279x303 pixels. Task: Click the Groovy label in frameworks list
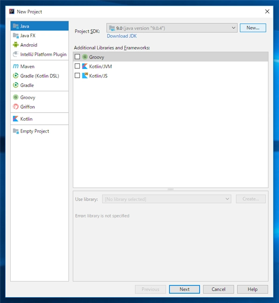pyautogui.click(x=97, y=57)
